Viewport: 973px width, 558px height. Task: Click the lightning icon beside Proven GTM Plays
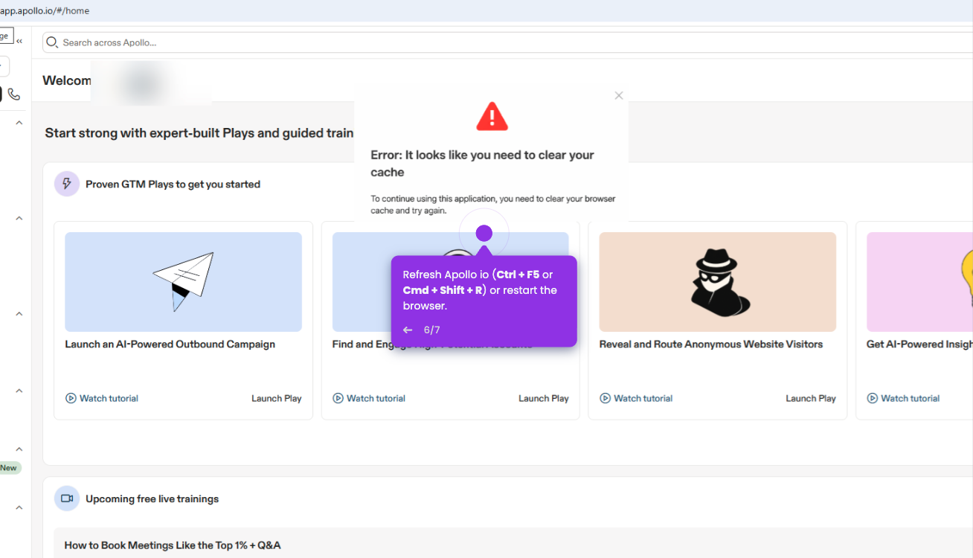(x=67, y=184)
